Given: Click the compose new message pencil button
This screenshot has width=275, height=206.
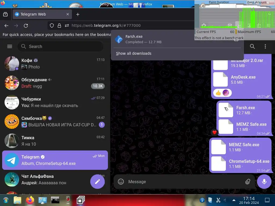Looking at the screenshot, I should pos(97,182).
